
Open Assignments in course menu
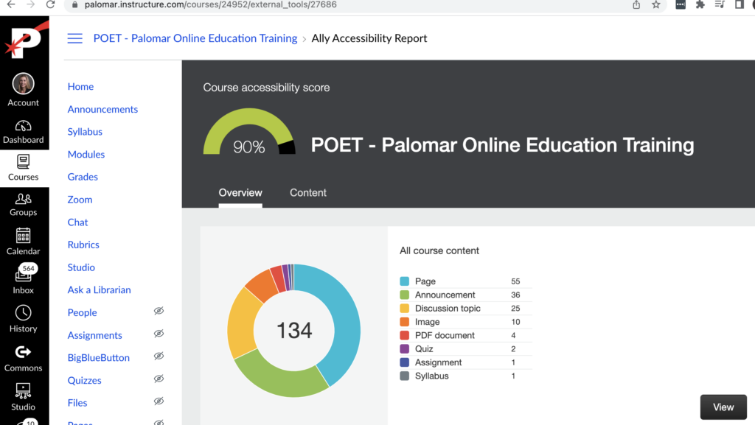pos(95,335)
